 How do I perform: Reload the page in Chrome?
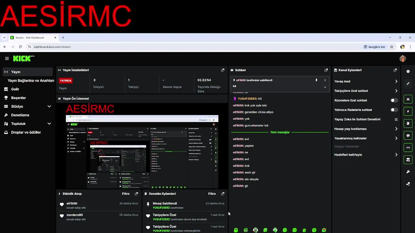[20, 47]
